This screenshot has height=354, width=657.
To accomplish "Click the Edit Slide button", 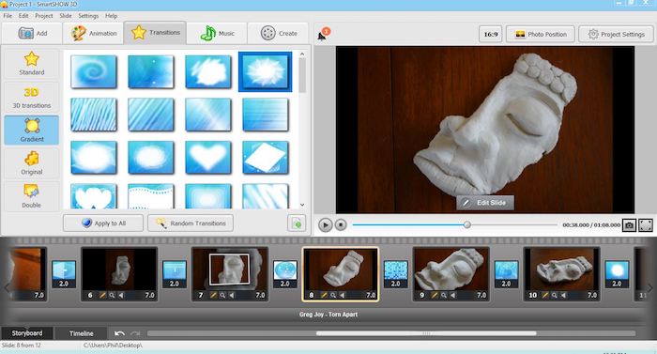I will pyautogui.click(x=485, y=203).
